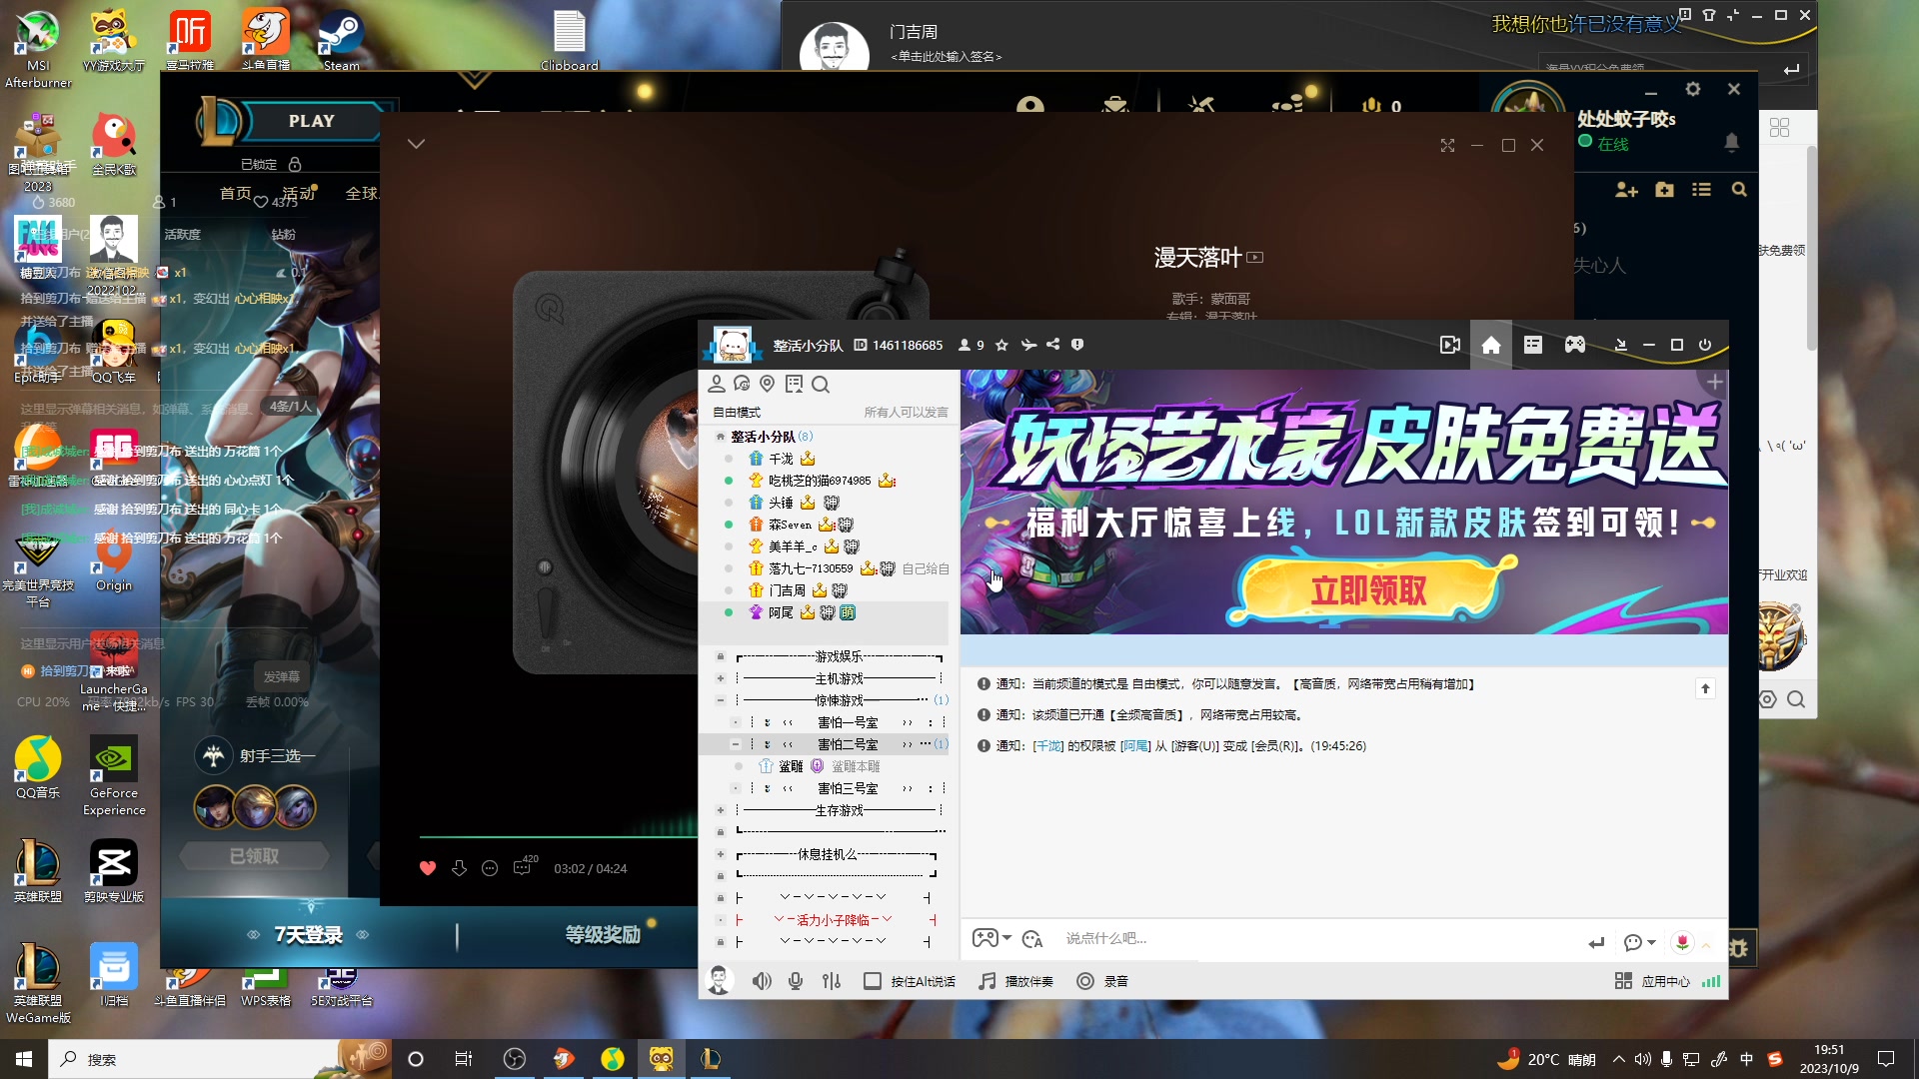The height and width of the screenshot is (1079, 1919).
Task: Open the gamepad tab in YY header
Action: (x=1575, y=345)
